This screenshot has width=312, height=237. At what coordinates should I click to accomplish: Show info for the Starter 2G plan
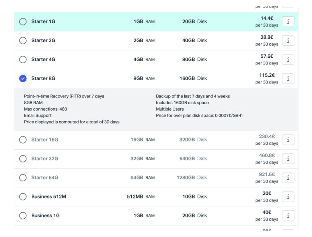click(288, 41)
